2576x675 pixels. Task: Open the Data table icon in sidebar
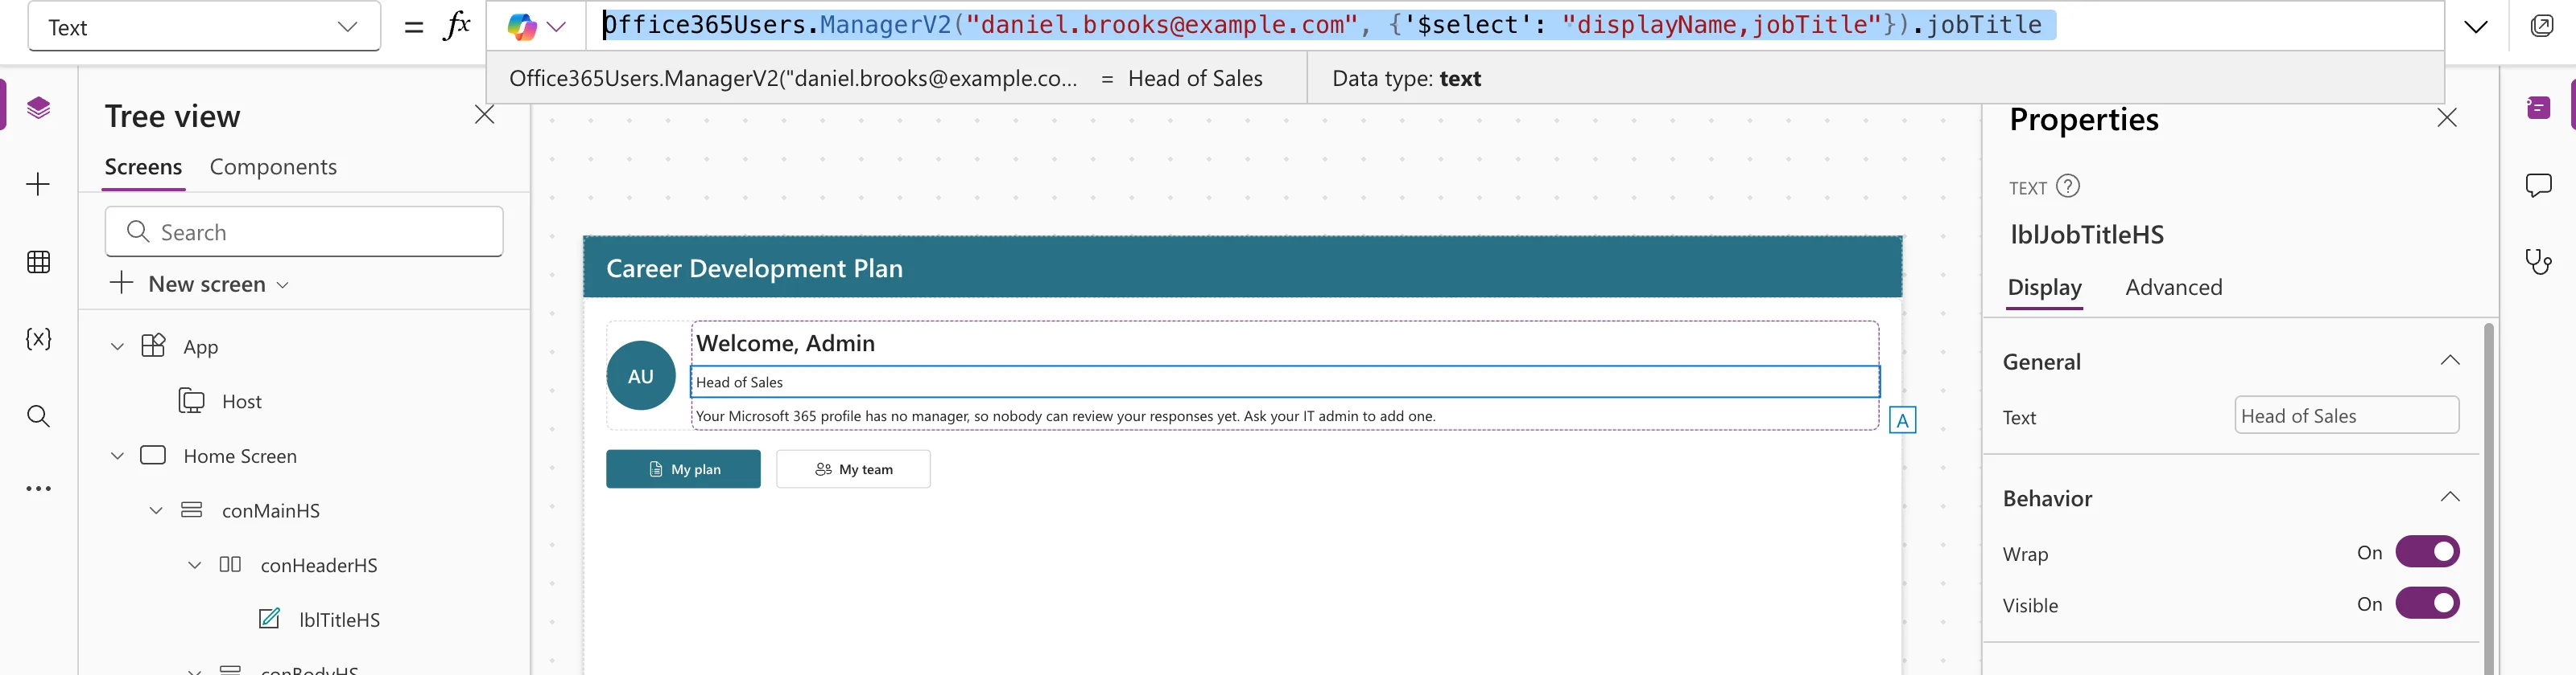click(38, 263)
